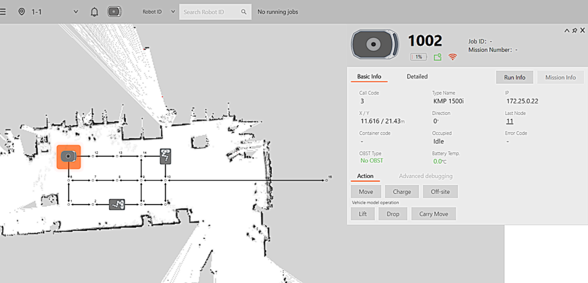Click the robot icon in top toolbar
Image resolution: width=588 pixels, height=283 pixels.
point(114,11)
